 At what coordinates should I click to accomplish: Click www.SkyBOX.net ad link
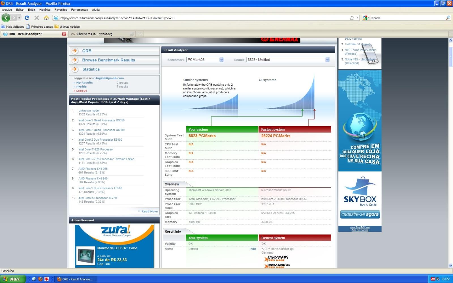[x=360, y=228]
